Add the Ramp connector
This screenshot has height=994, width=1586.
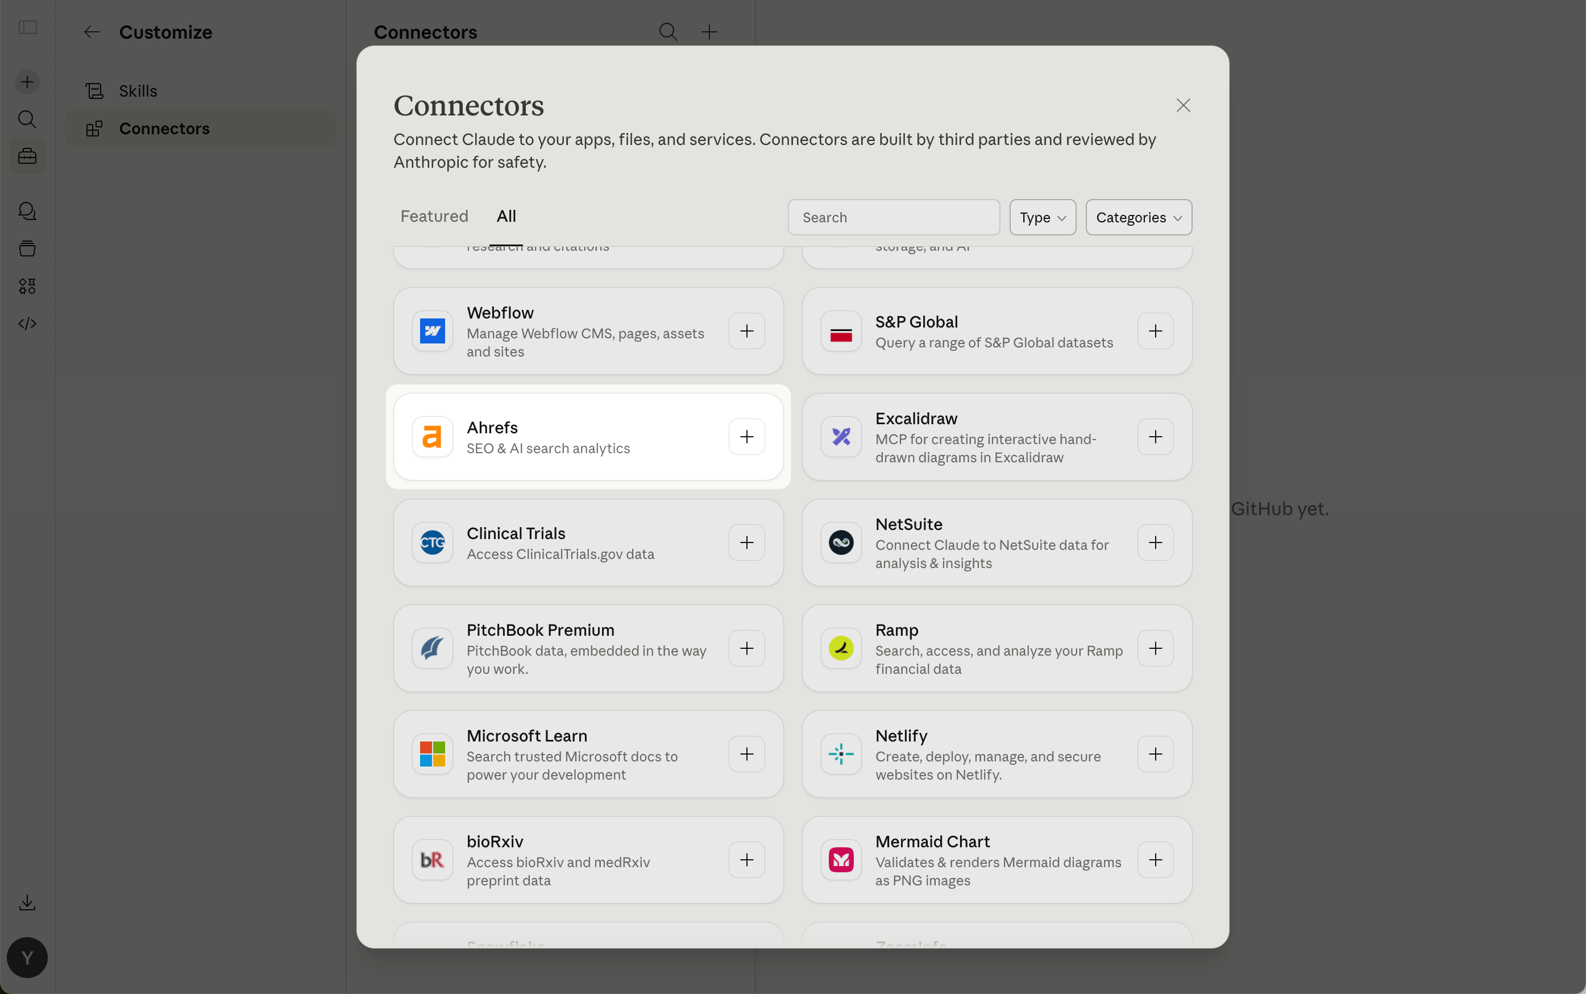point(1155,648)
